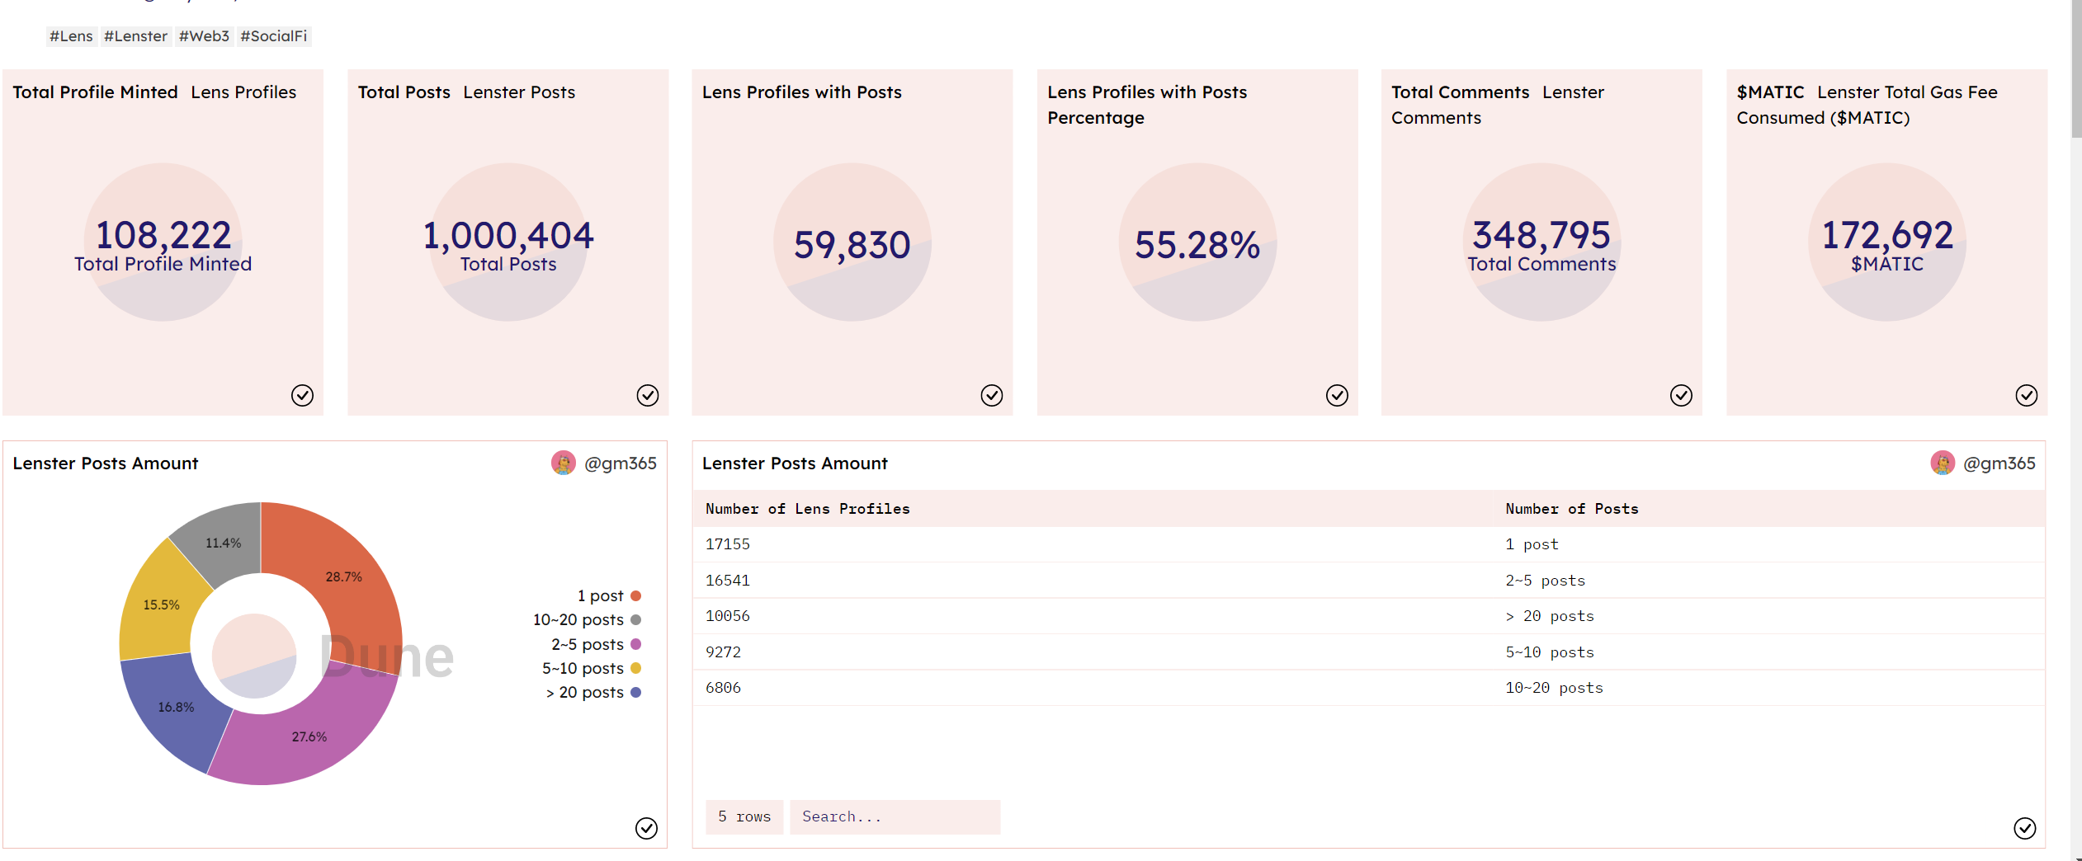Screen dimensions: 2082x861
Task: Open the #Lens tag
Action: pyautogui.click(x=71, y=36)
